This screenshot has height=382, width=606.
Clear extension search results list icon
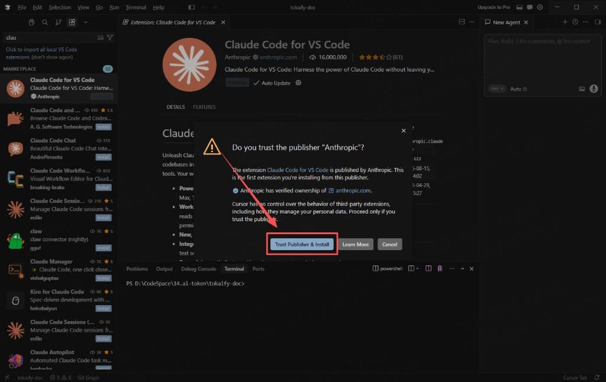coord(101,37)
